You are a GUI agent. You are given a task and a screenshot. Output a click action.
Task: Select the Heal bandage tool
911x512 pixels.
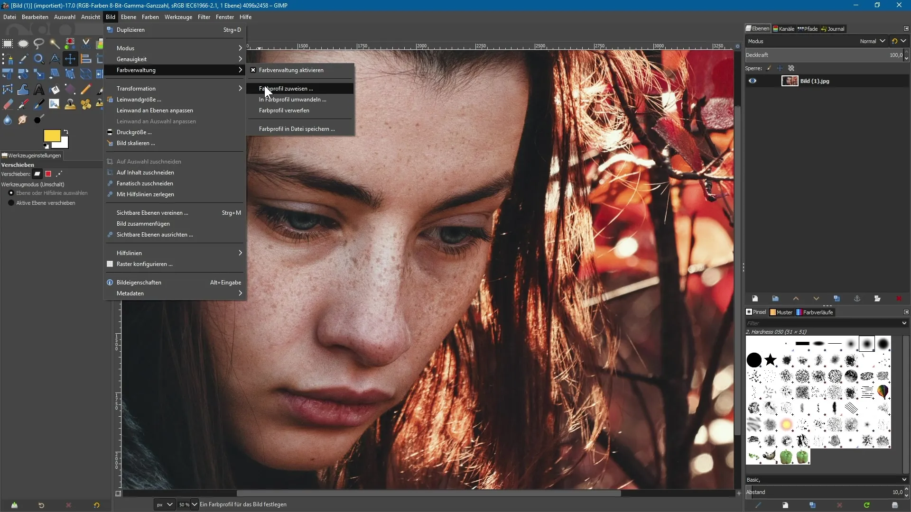tap(86, 104)
